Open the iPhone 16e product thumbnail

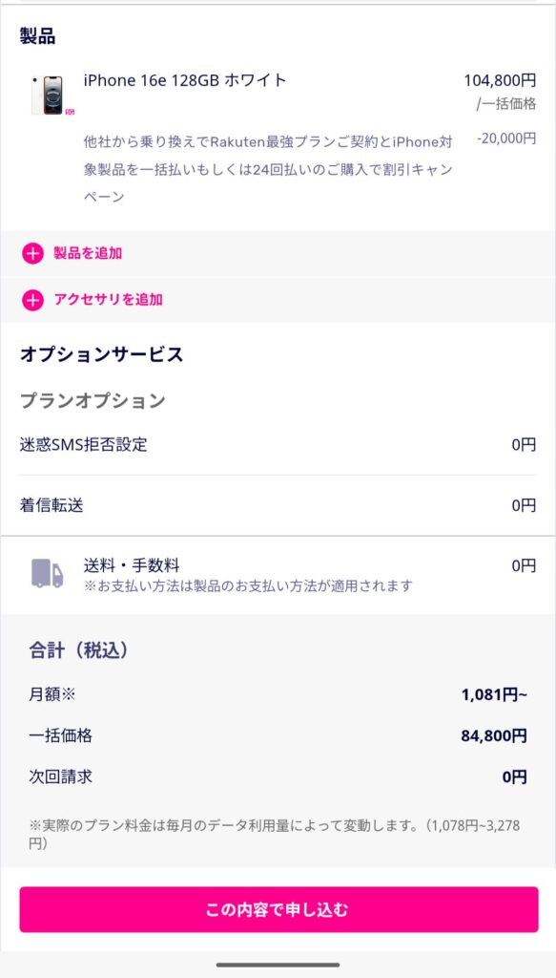[x=48, y=95]
